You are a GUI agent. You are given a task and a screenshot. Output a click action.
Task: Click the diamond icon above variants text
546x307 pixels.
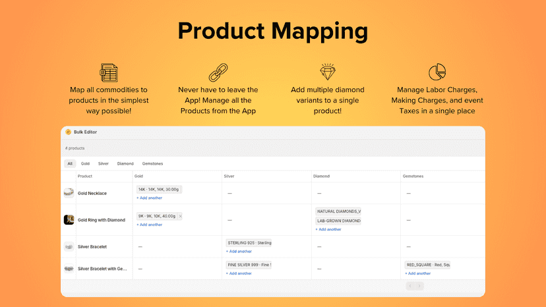pyautogui.click(x=328, y=72)
